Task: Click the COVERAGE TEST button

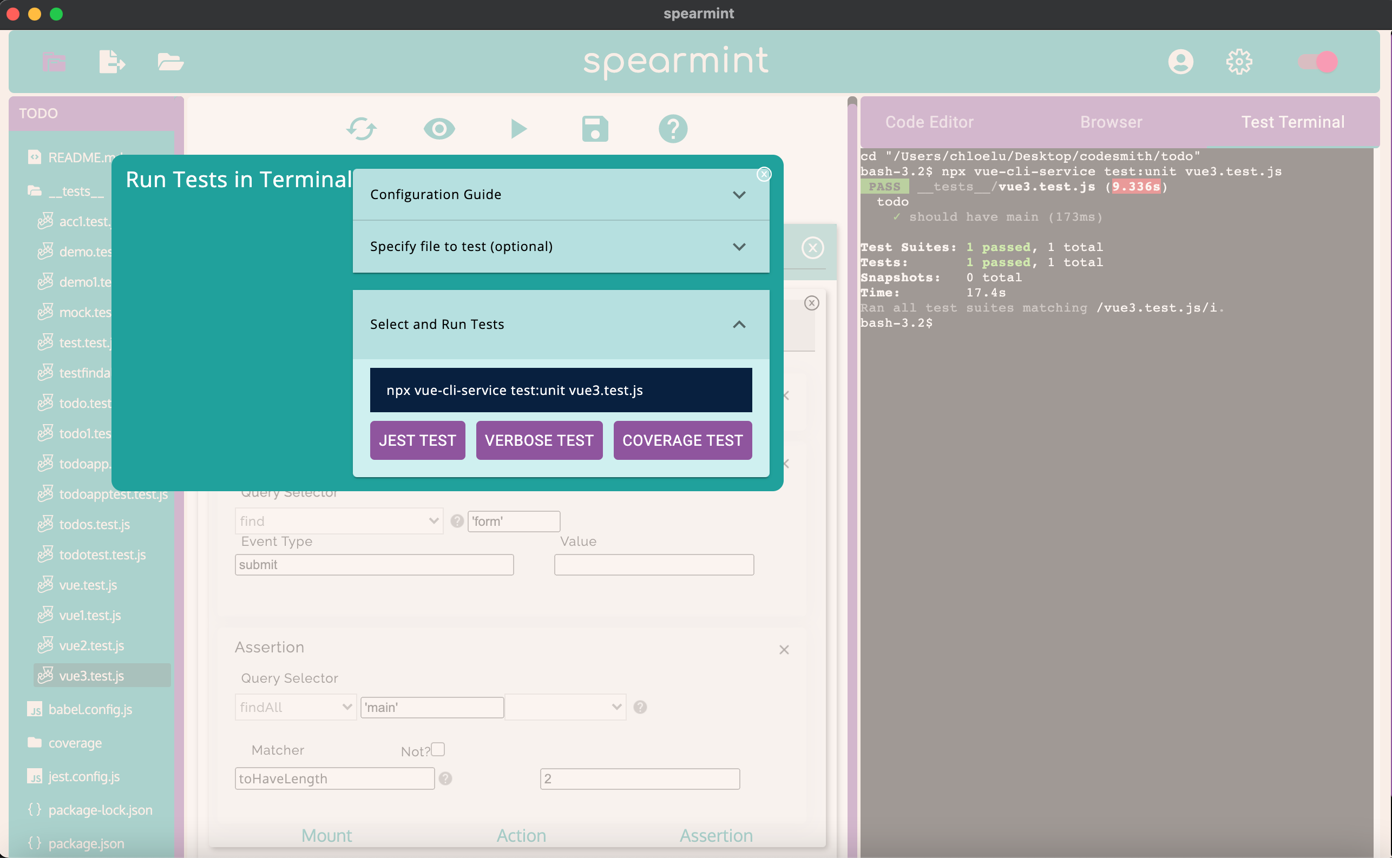Action: coord(682,440)
